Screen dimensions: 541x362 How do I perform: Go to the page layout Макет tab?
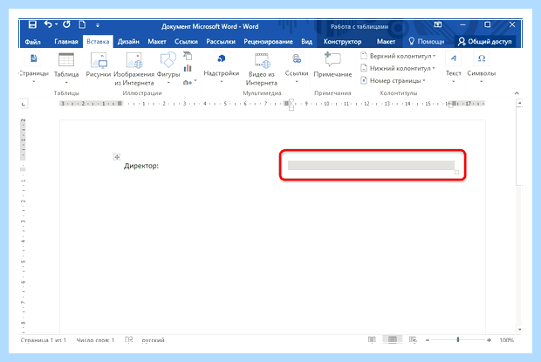(157, 42)
